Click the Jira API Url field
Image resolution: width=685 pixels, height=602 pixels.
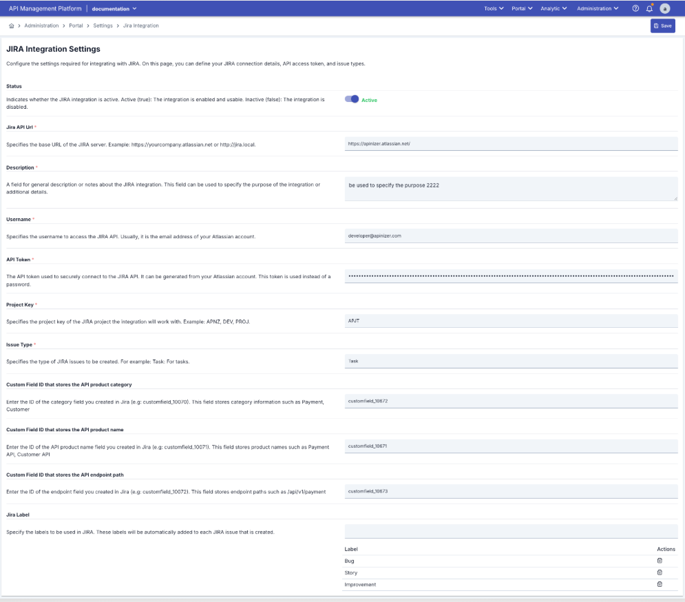[x=511, y=143]
